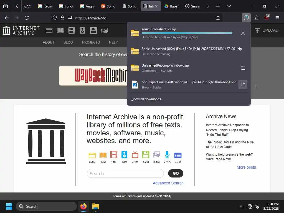Show the png-clipart thumbnail file in folder
The width and height of the screenshot is (284, 213).
[243, 85]
